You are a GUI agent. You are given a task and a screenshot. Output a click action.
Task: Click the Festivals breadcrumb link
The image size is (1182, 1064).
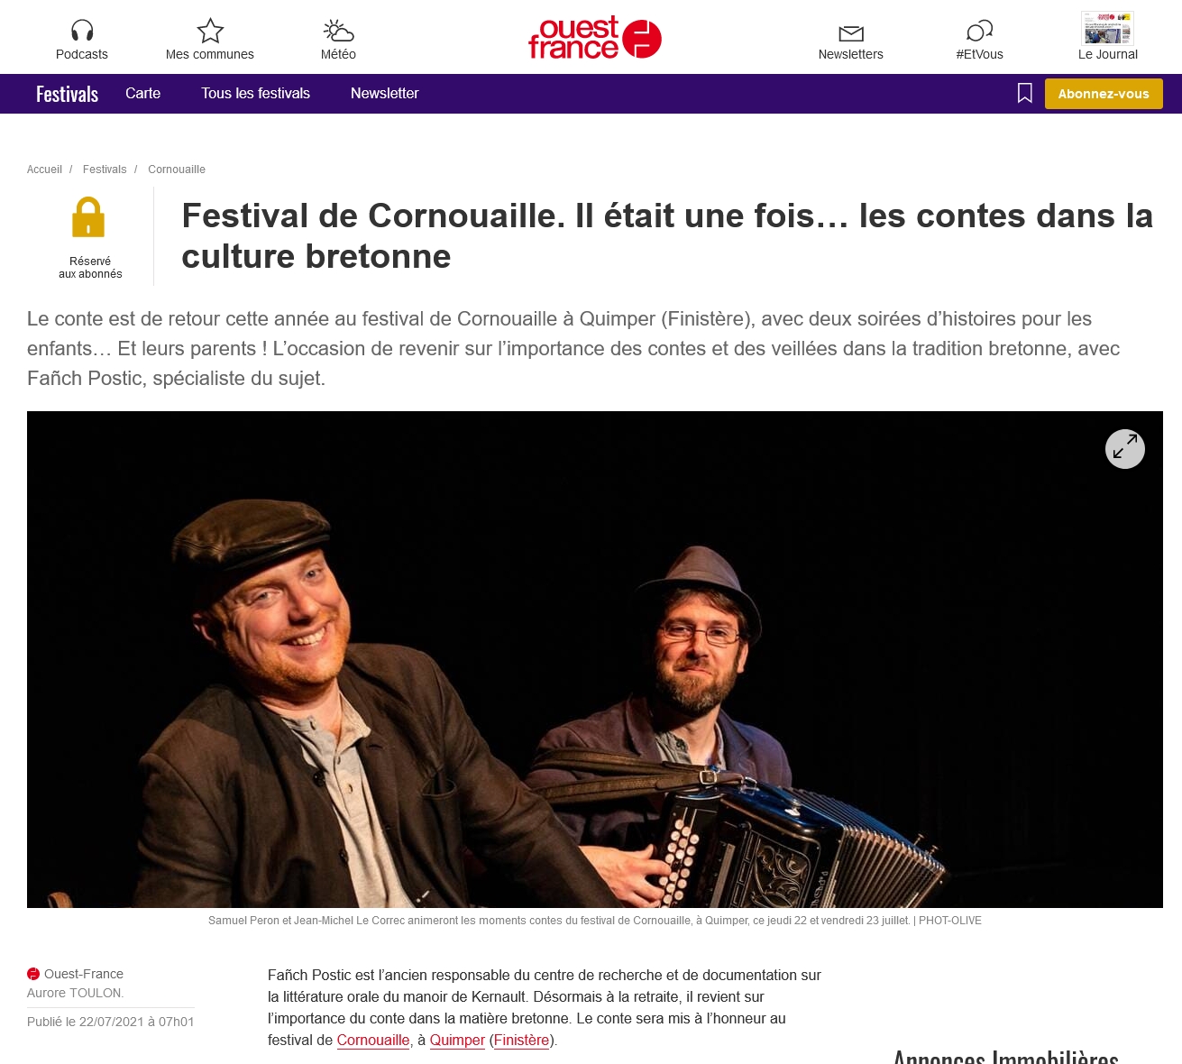tap(105, 170)
